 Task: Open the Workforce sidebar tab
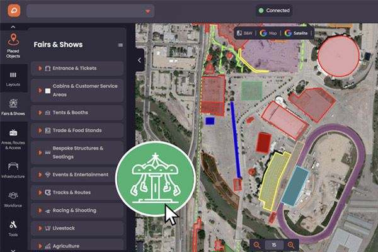[13, 200]
